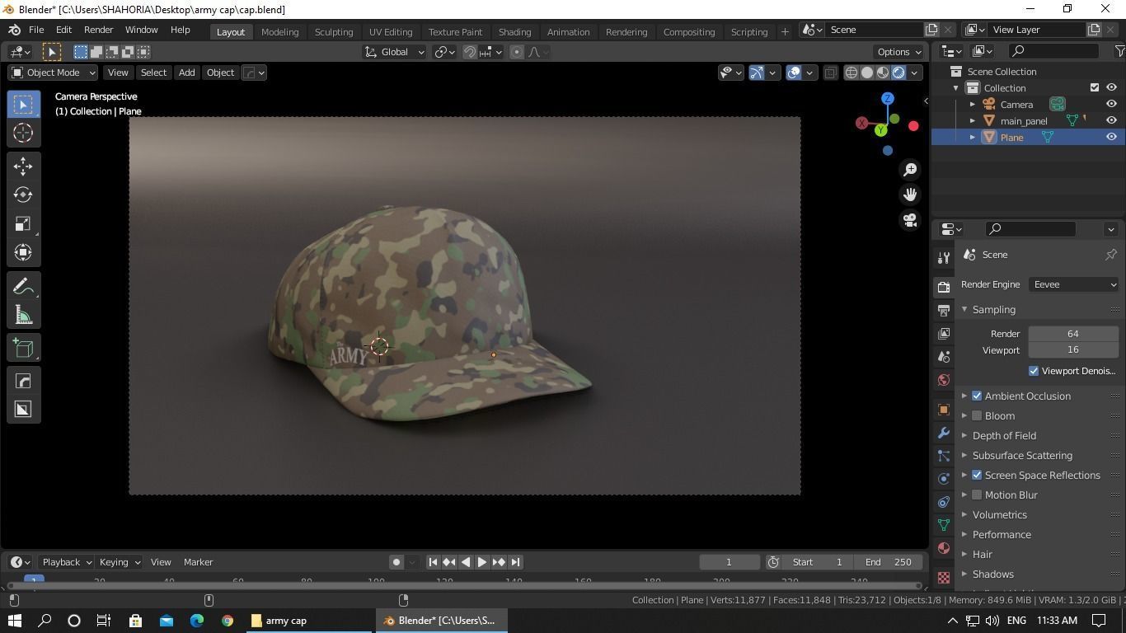This screenshot has width=1126, height=633.
Task: Click the Blender logo menu icon
Action: (x=14, y=30)
